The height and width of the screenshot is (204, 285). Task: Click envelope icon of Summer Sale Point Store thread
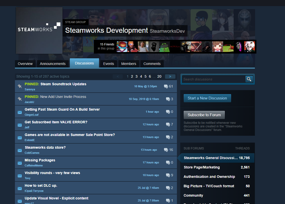tap(20, 138)
